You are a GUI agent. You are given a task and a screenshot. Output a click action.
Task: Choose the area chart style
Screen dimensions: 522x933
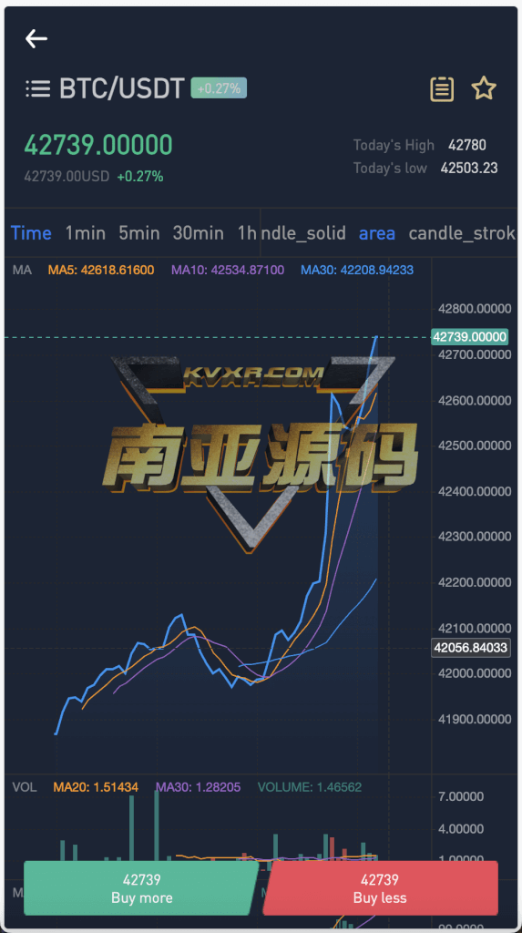[377, 233]
